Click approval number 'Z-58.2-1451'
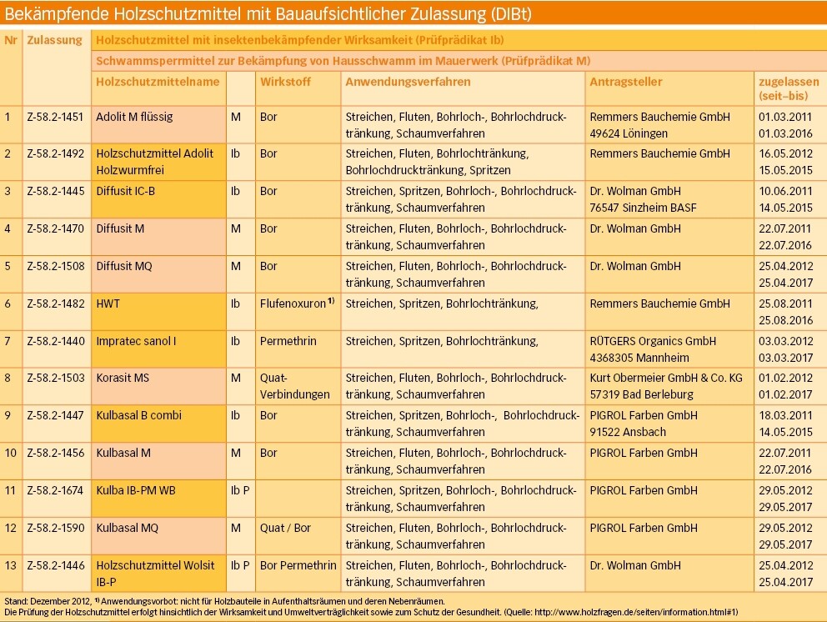Screen dimensions: 827x622 [55, 117]
